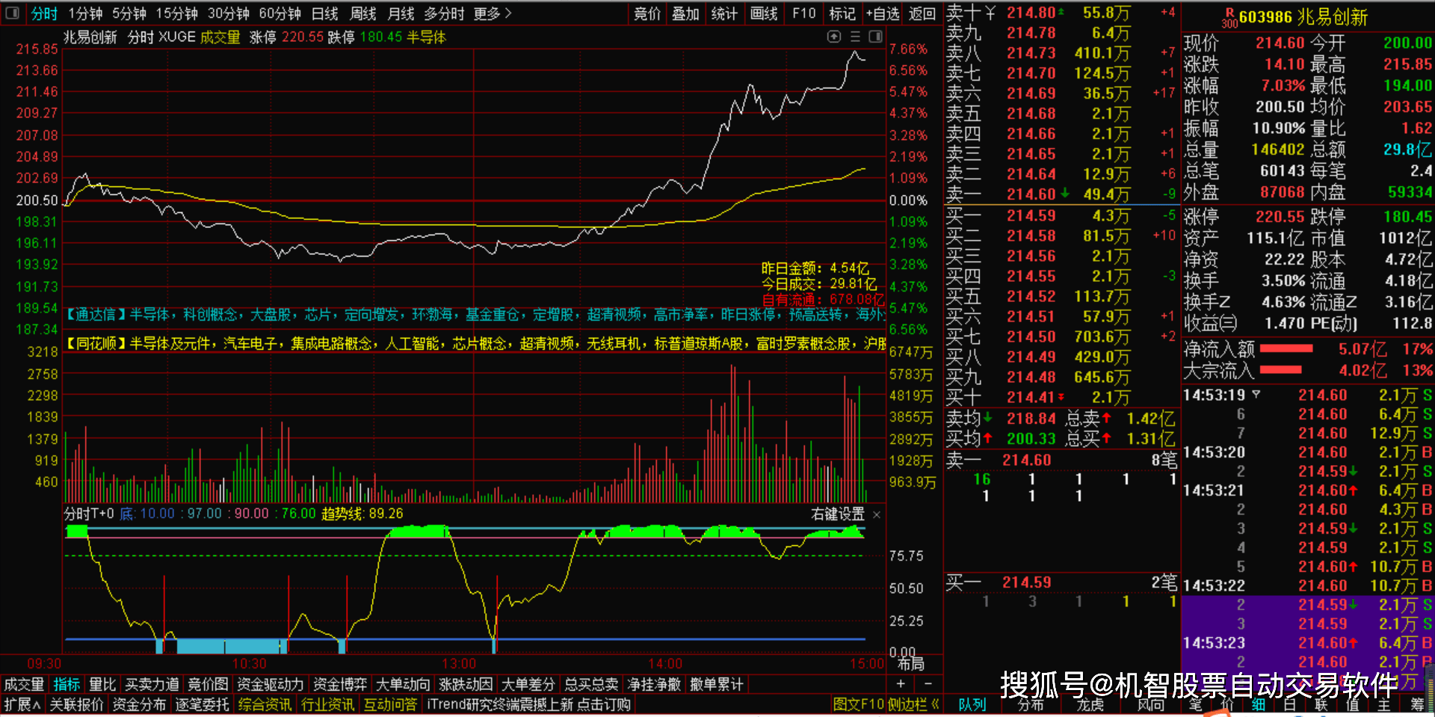1435x717 pixels.
Task: Select the 总买总卖 indicator tab
Action: 591,684
